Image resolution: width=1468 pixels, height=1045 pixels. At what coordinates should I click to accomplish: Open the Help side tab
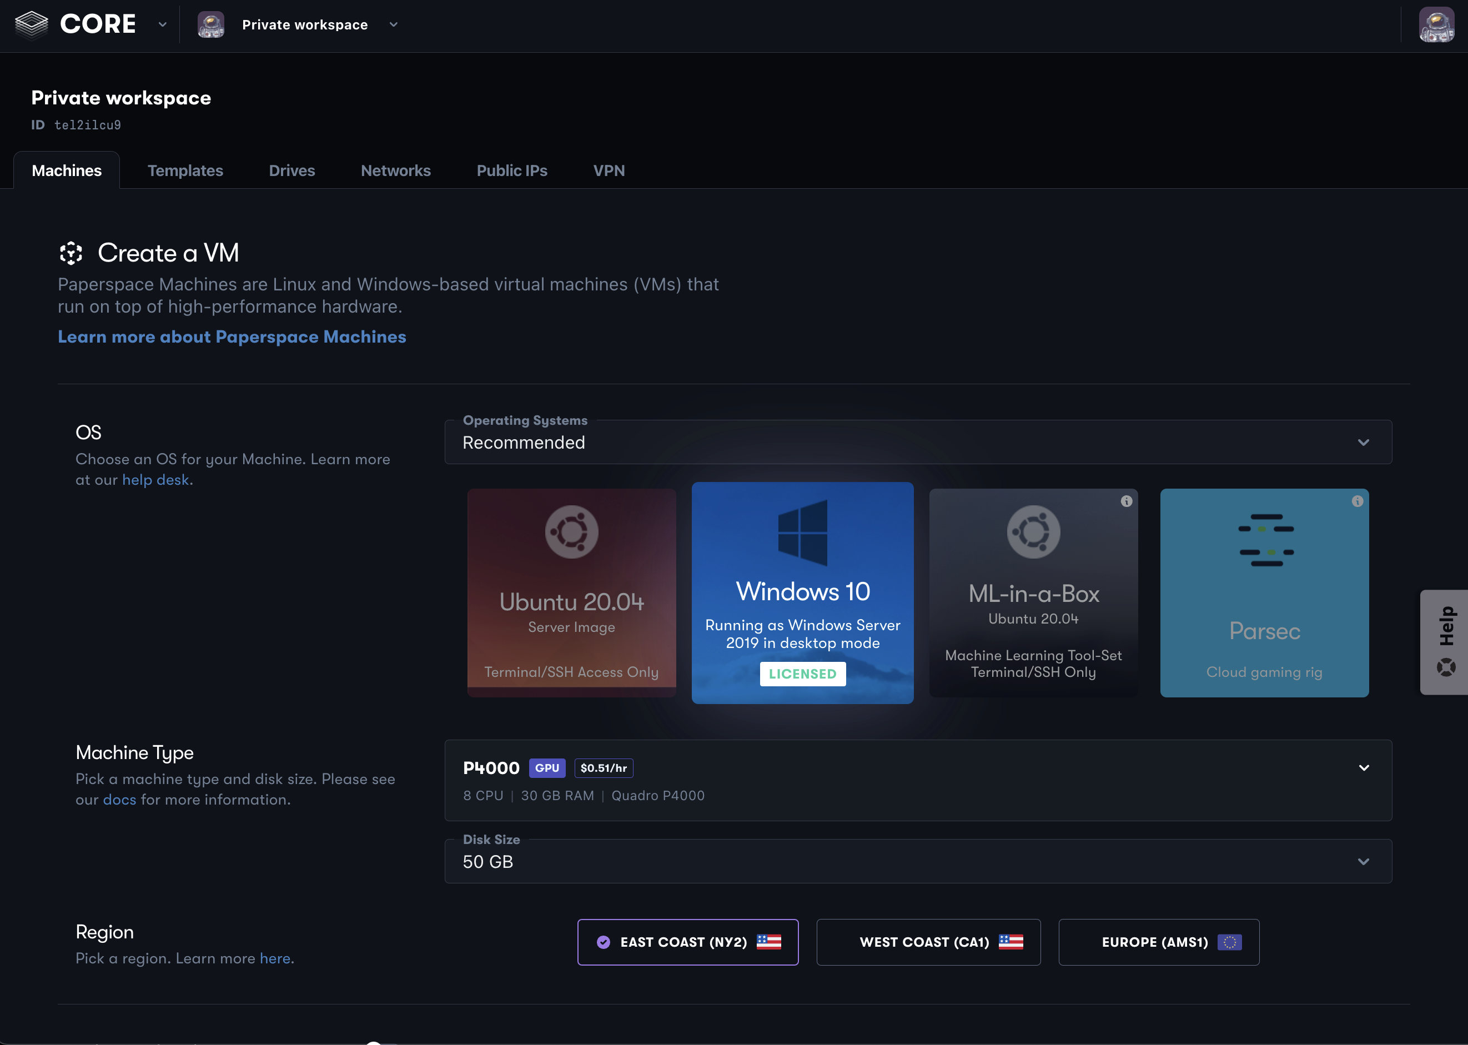pos(1444,642)
